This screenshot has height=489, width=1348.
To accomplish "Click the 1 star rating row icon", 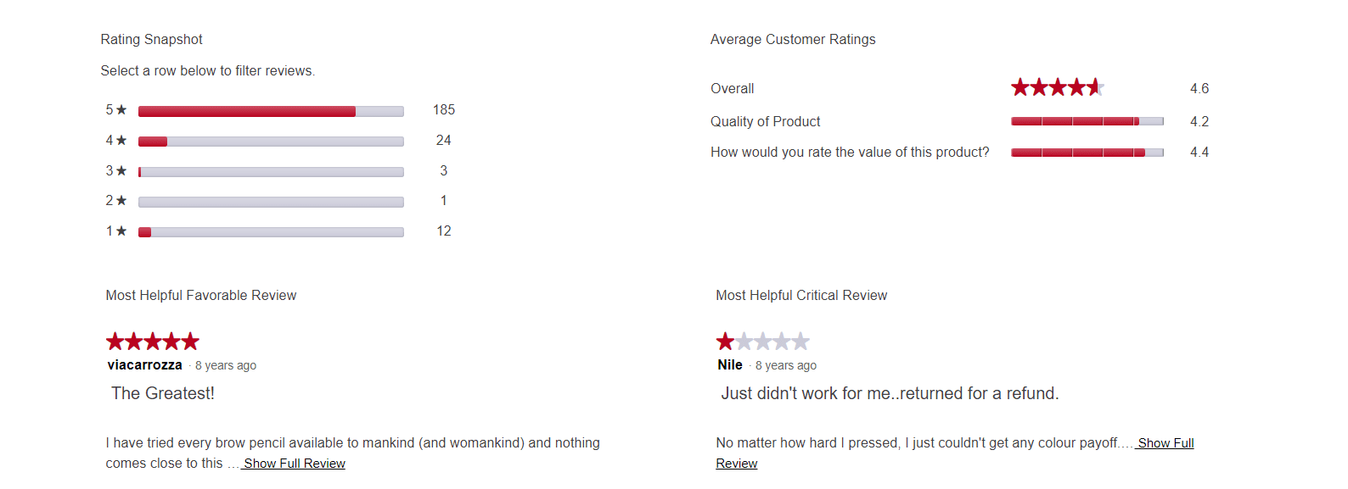I will point(121,231).
